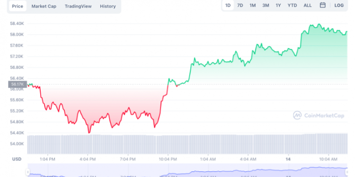Image resolution: width=355 pixels, height=177 pixels.
Task: Switch to the Market Cap tab
Action: [x=44, y=6]
